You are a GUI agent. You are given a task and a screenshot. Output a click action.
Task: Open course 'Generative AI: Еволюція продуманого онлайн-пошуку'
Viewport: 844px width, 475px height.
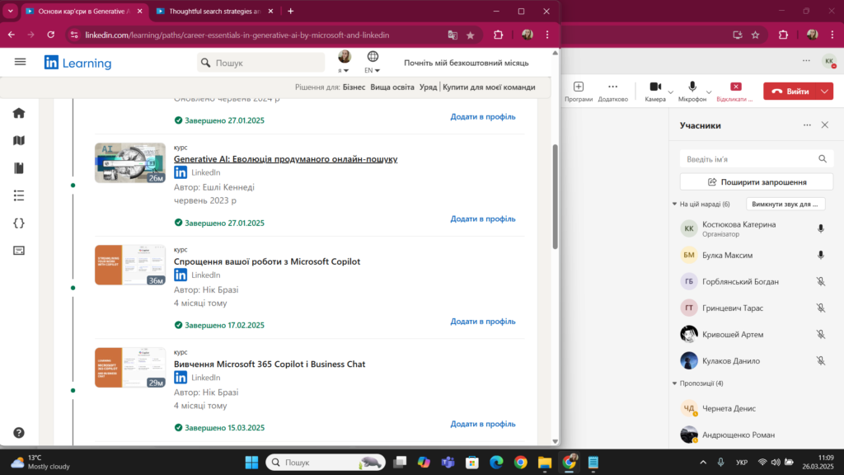coord(285,159)
